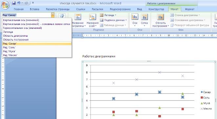Redo the action in quick access toolbar
Image resolution: width=217 pixels, height=119 pixels.
click(x=26, y=3)
